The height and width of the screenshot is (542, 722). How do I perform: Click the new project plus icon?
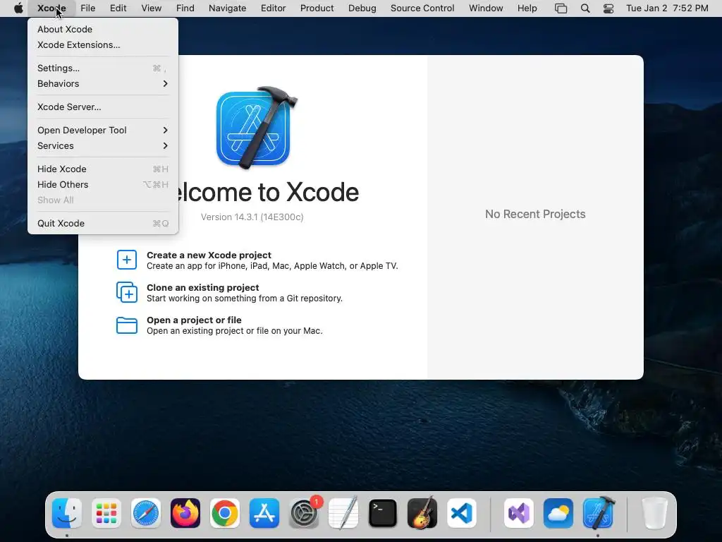pyautogui.click(x=127, y=260)
